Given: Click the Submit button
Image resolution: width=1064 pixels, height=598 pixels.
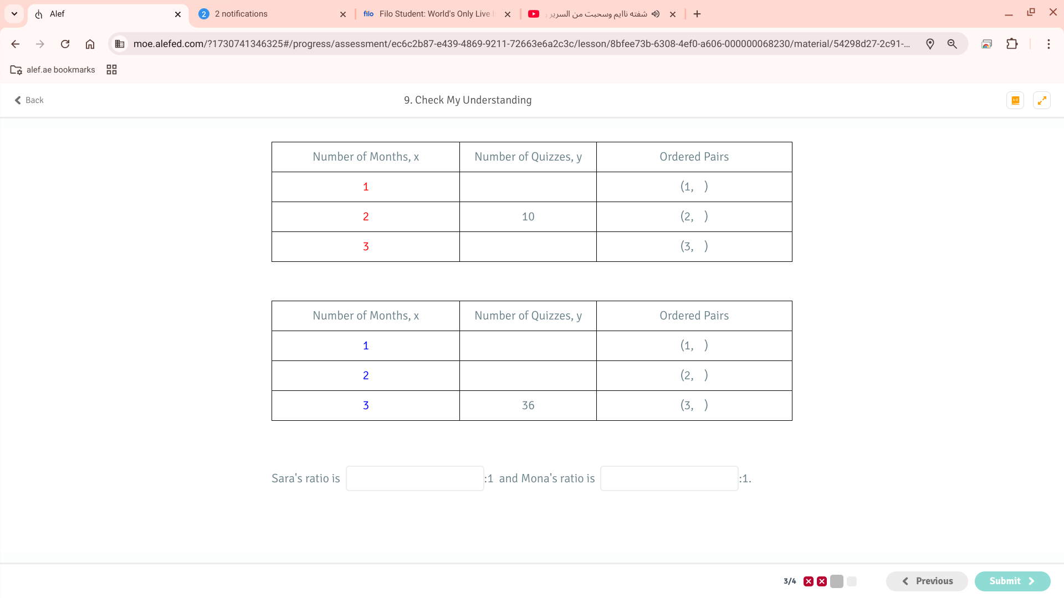Looking at the screenshot, I should tap(1012, 581).
